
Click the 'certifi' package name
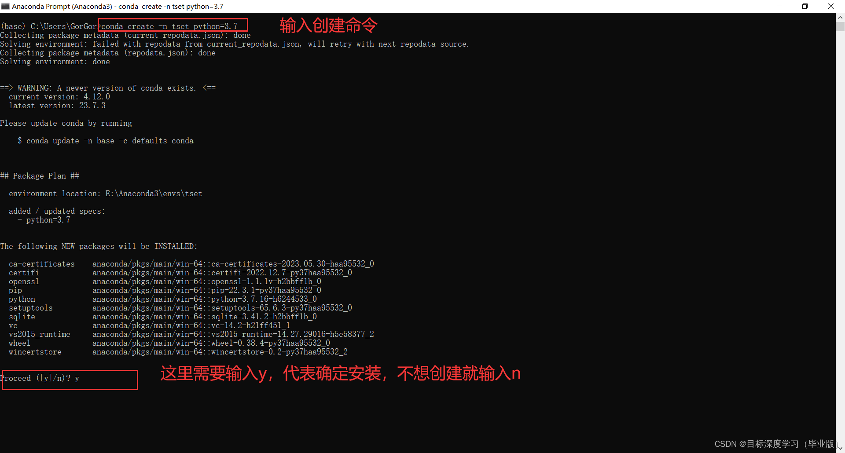pyautogui.click(x=24, y=273)
